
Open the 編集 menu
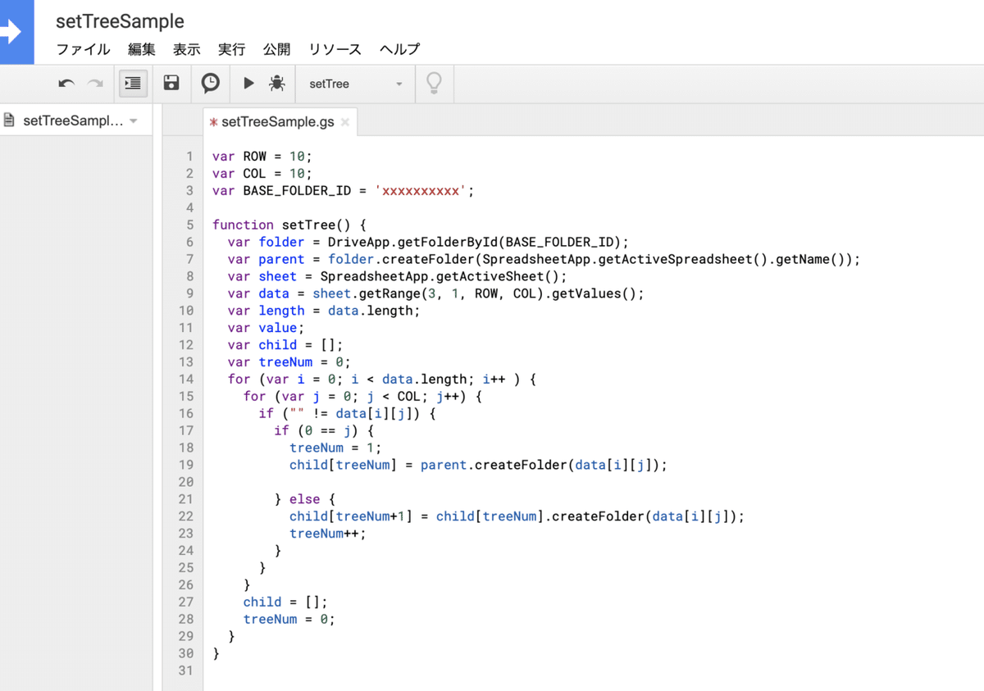(x=142, y=49)
